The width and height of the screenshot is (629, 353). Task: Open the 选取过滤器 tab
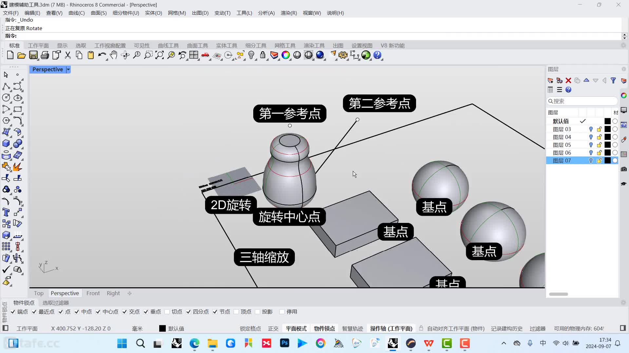(56, 303)
